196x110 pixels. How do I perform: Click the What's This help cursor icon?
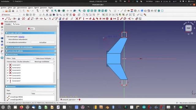(x=47, y=11)
